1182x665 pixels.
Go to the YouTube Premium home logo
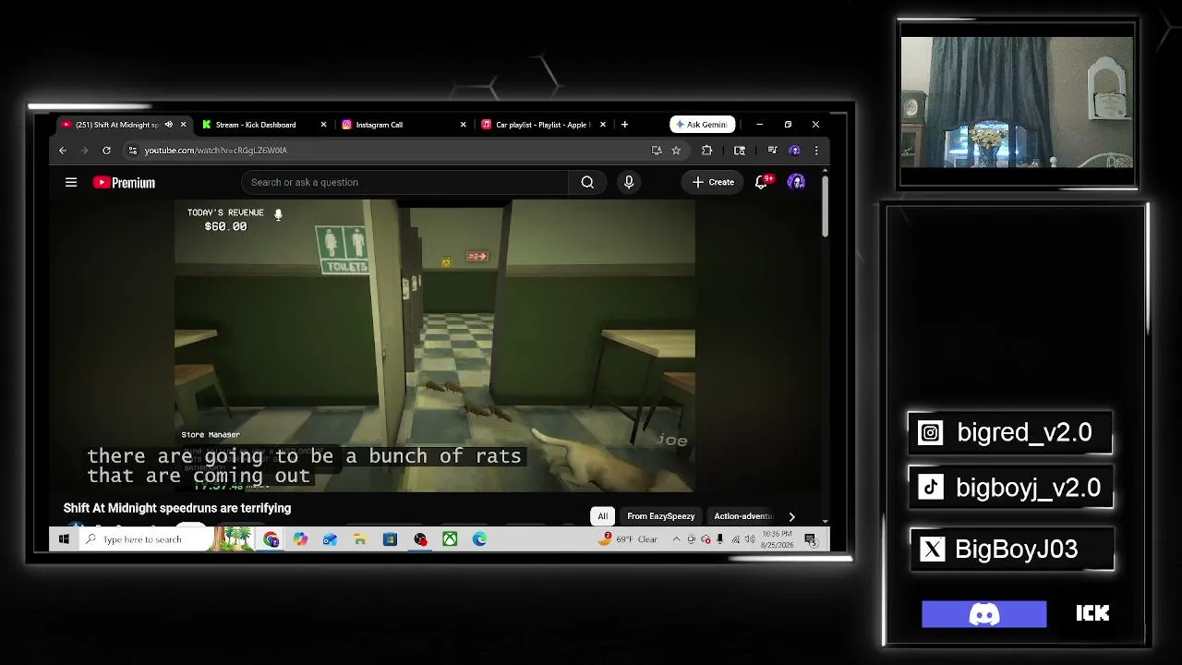[124, 183]
